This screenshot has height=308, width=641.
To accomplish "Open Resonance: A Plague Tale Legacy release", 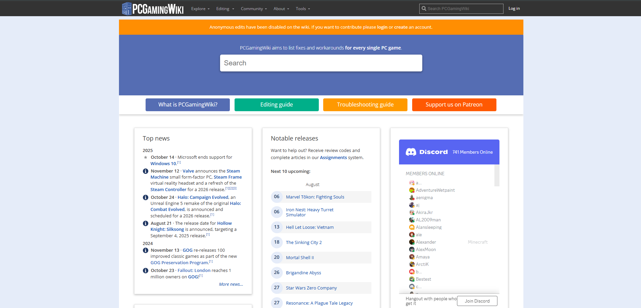I will click(319, 303).
